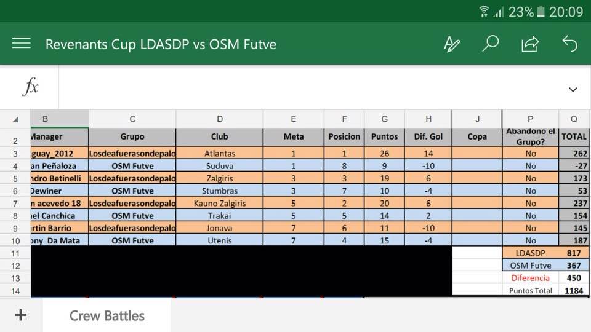Open the search magnifier tool
This screenshot has width=591, height=332.
click(x=491, y=44)
